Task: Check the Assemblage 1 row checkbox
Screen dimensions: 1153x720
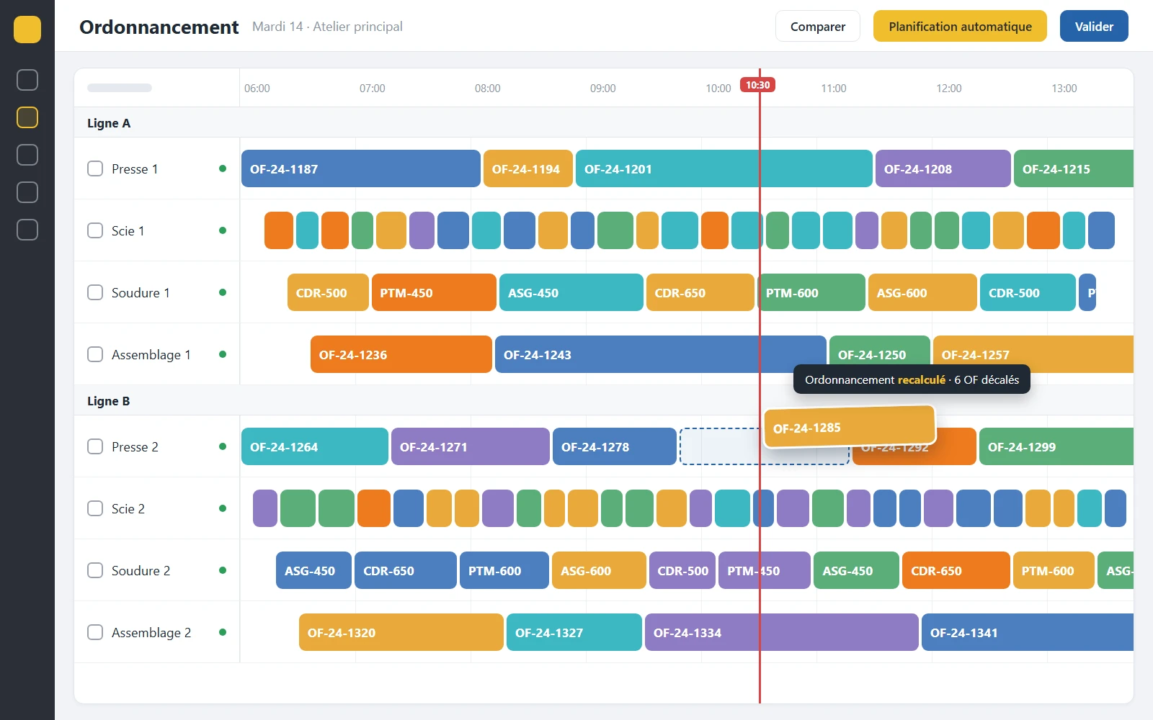Action: tap(95, 354)
